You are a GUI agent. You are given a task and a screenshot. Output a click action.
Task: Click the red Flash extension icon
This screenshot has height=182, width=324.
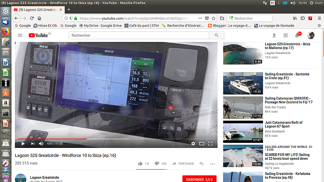(x=310, y=18)
